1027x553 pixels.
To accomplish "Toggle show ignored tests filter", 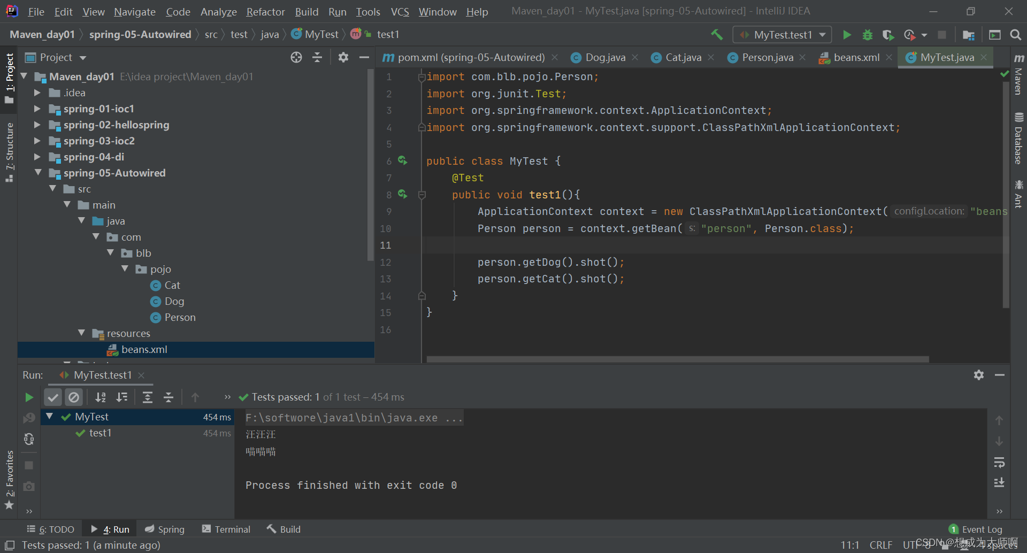I will (x=74, y=397).
